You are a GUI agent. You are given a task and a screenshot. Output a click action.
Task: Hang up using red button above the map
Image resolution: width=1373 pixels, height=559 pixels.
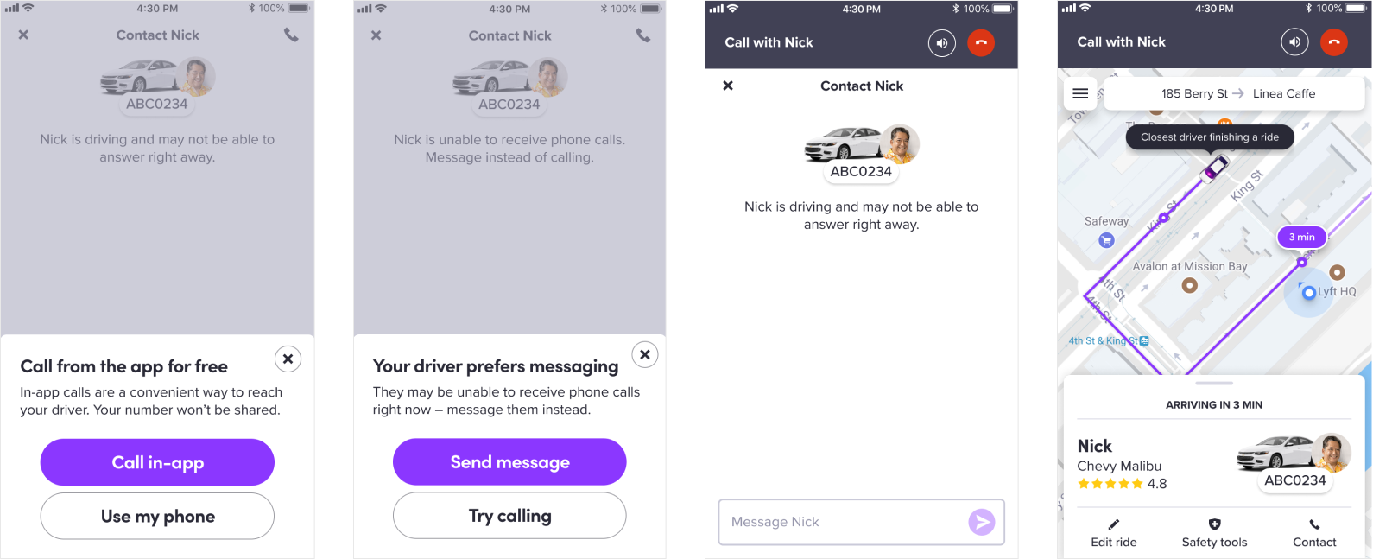click(1334, 41)
